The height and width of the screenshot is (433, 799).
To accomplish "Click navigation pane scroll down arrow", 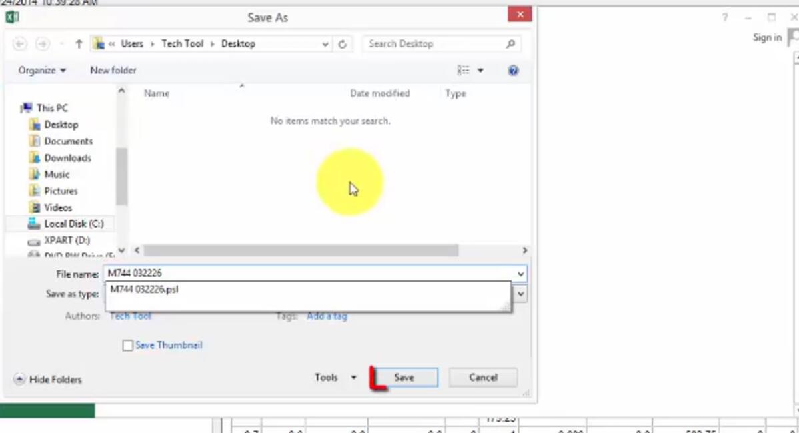I will tap(121, 250).
